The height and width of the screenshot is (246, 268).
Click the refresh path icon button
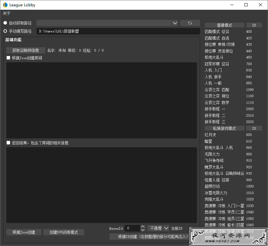point(190,23)
